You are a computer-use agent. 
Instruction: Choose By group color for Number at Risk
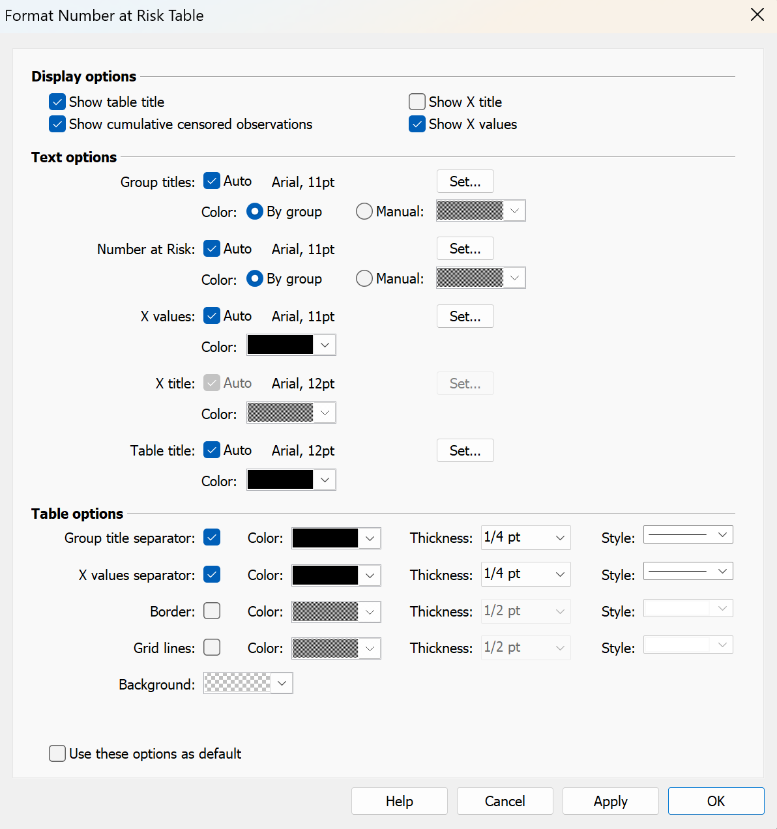pos(254,278)
